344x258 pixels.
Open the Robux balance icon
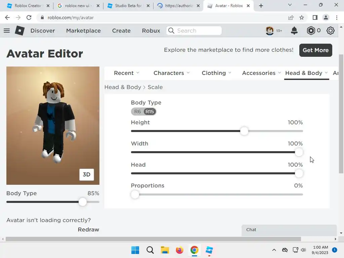pos(311,31)
